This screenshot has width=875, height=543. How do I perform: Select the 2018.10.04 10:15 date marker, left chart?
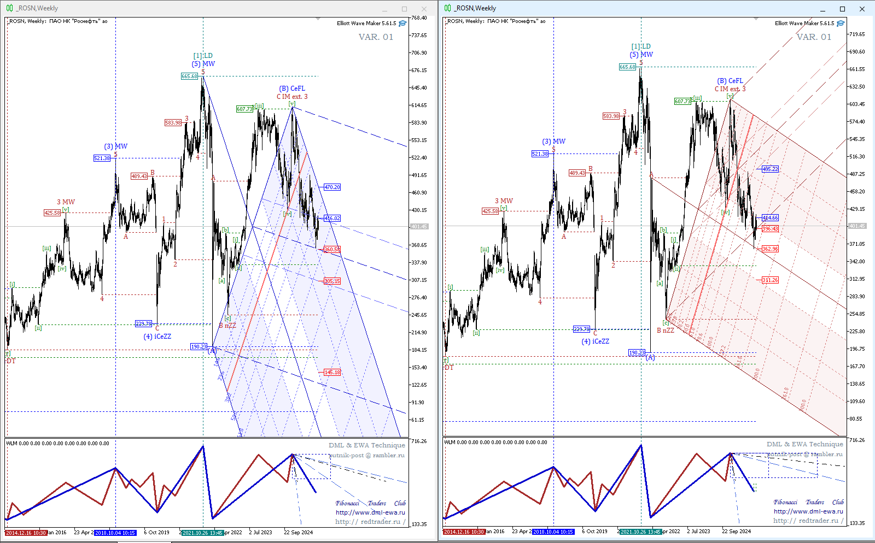click(115, 533)
